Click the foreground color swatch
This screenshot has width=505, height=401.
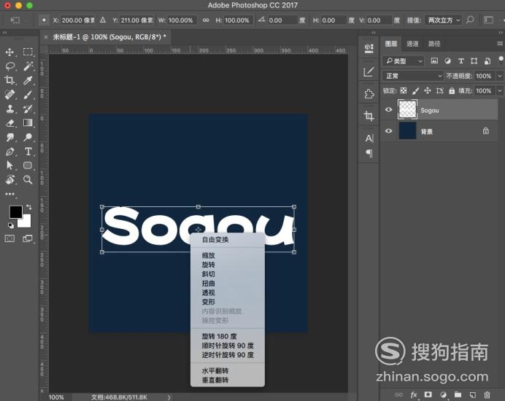click(x=15, y=211)
